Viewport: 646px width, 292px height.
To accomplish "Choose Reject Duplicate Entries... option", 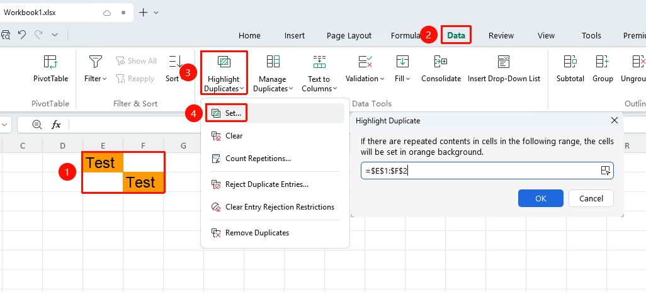I will coord(275,184).
